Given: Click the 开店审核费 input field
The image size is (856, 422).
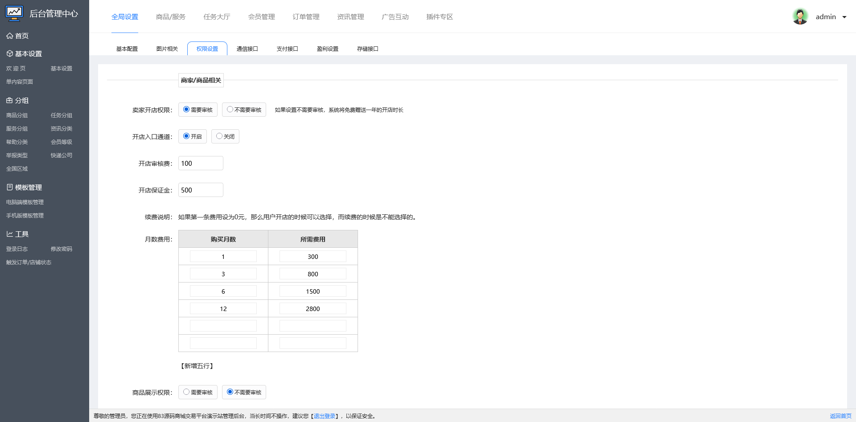Looking at the screenshot, I should click(201, 163).
